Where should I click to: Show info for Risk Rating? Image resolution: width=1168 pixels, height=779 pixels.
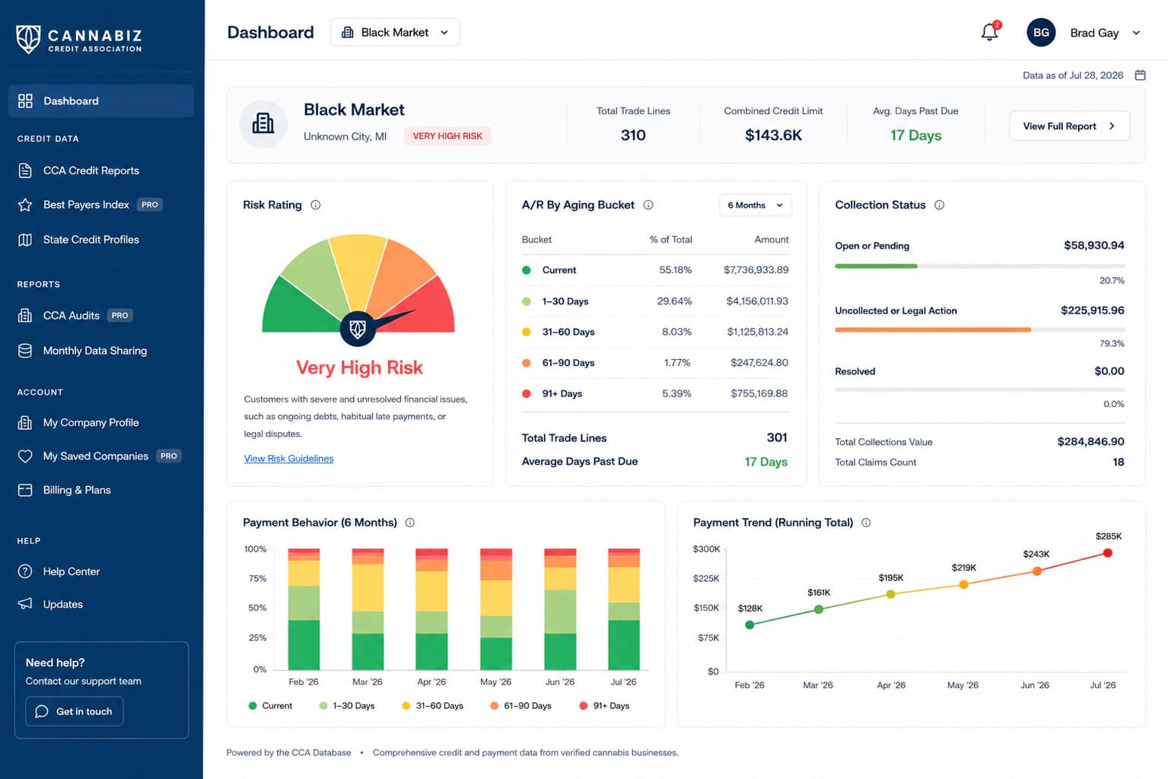316,205
